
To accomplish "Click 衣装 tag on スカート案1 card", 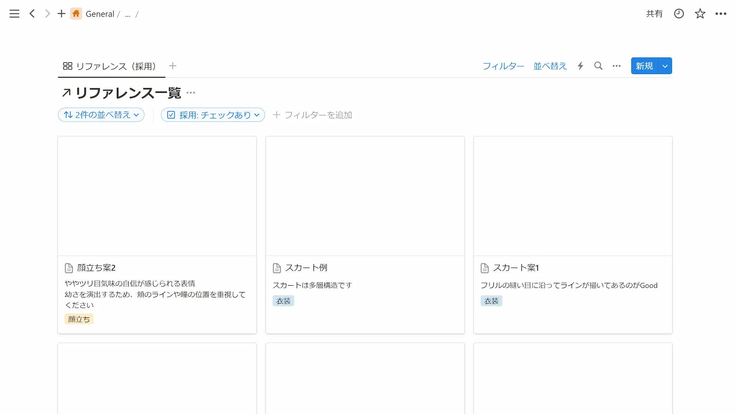I will 491,301.
